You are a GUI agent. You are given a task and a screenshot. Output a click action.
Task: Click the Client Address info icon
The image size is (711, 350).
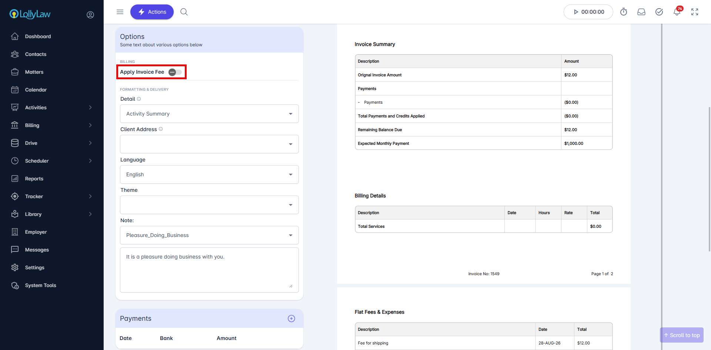coord(161,129)
